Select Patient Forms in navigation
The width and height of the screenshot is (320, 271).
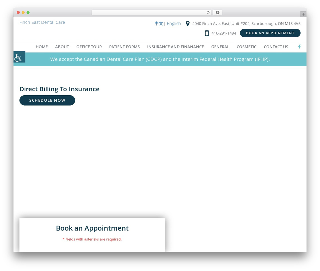pyautogui.click(x=124, y=47)
